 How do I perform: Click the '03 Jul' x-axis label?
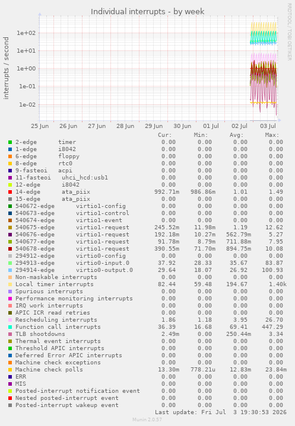(x=268, y=126)
